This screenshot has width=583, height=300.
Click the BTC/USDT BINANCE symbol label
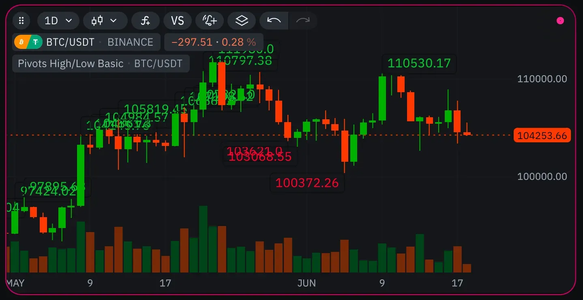(x=86, y=42)
